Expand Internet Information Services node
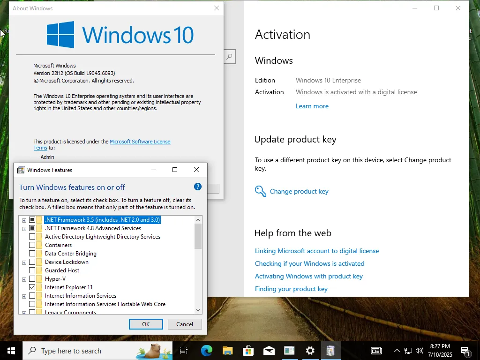Viewport: 480px width, 360px height. pos(24,296)
